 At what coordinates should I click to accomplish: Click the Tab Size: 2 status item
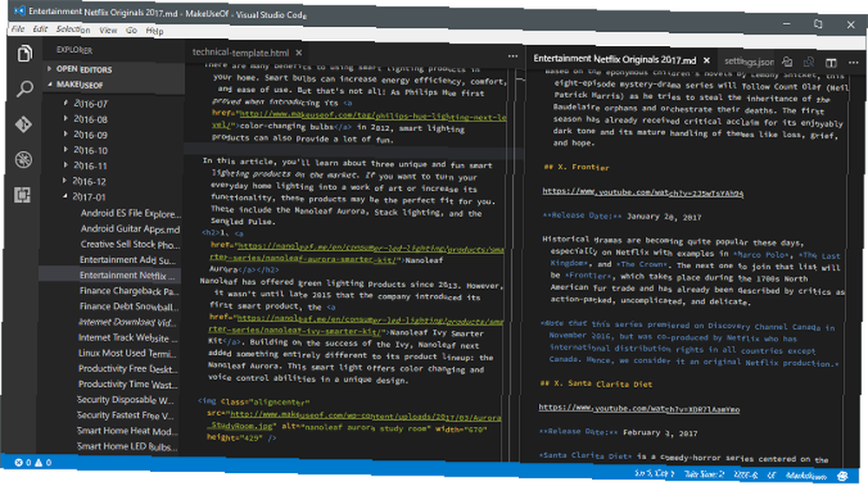click(x=704, y=475)
